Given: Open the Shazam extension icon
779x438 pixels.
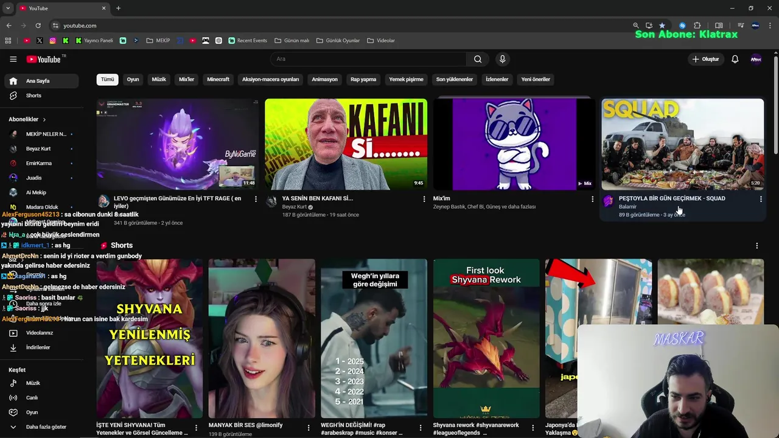Looking at the screenshot, I should point(682,26).
